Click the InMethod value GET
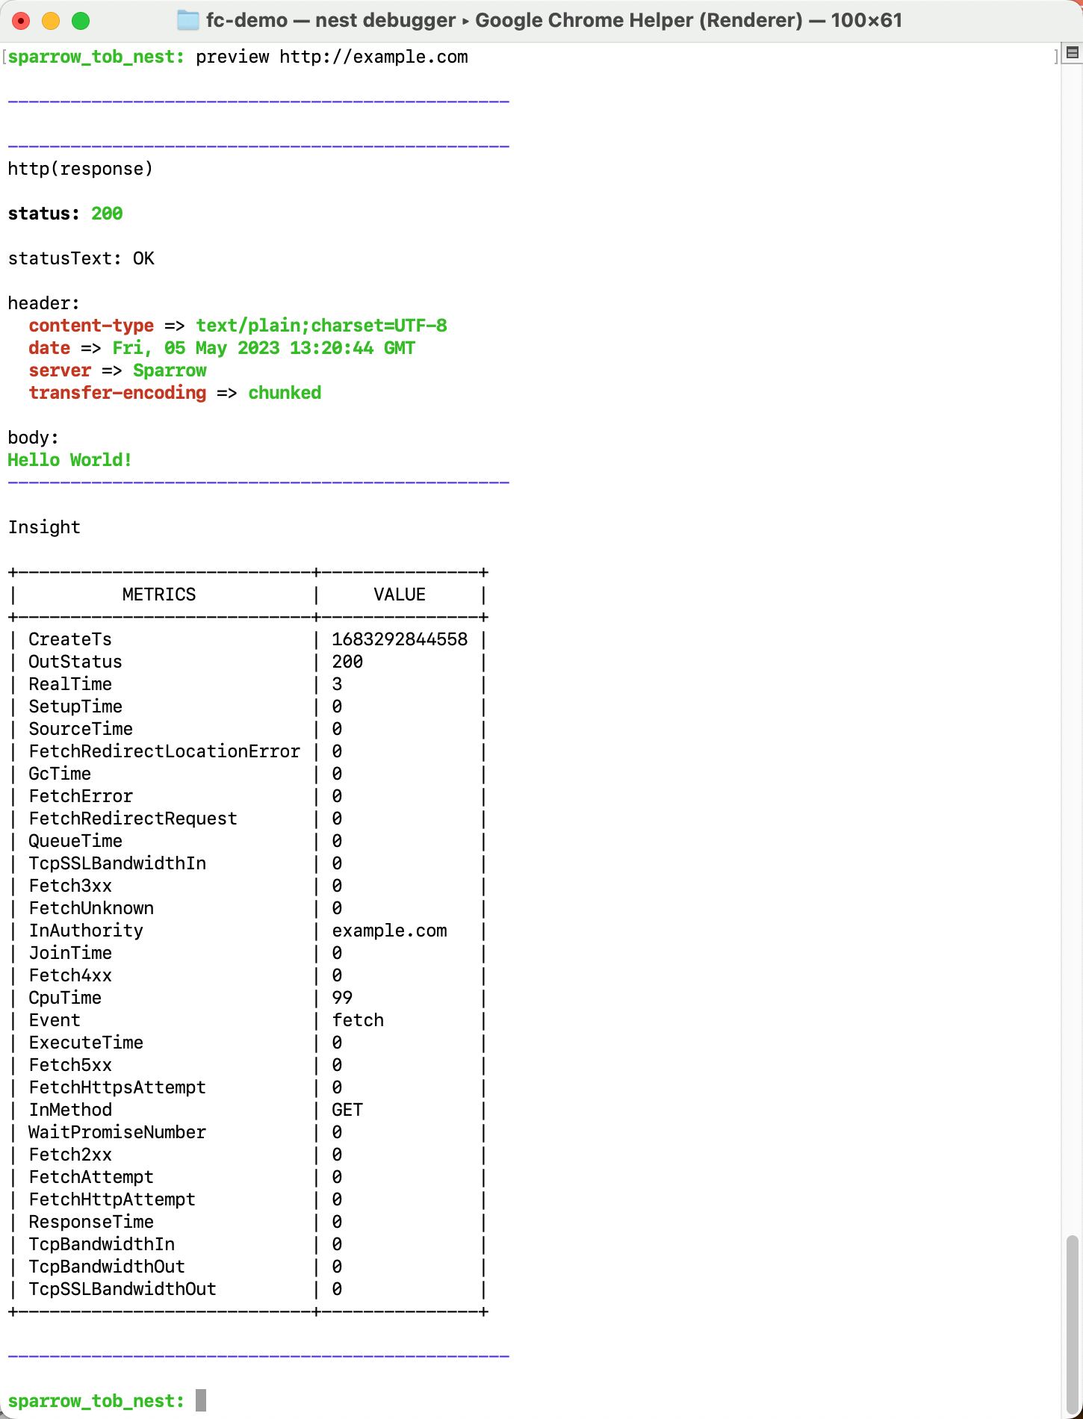 [x=347, y=1110]
